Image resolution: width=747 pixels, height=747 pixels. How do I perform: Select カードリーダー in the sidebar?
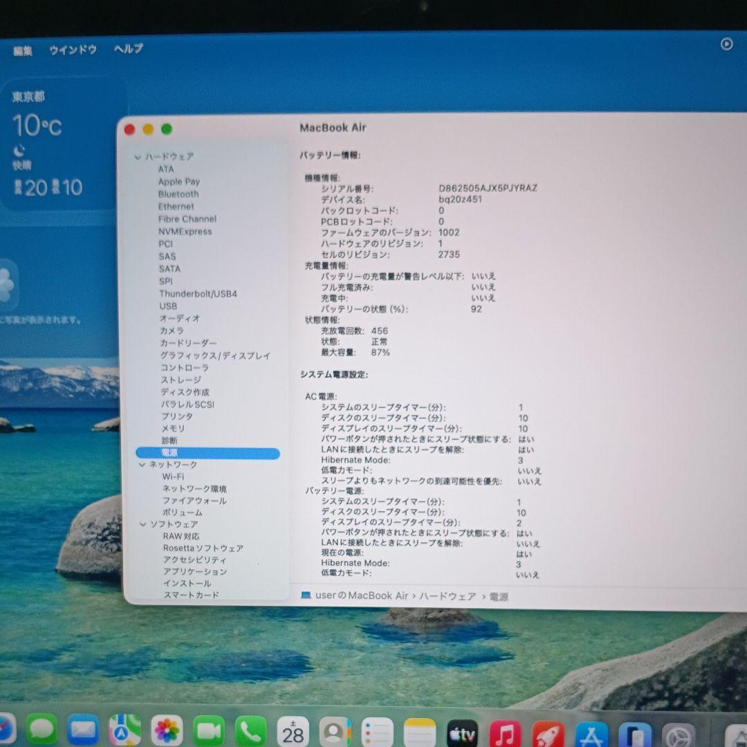click(188, 343)
